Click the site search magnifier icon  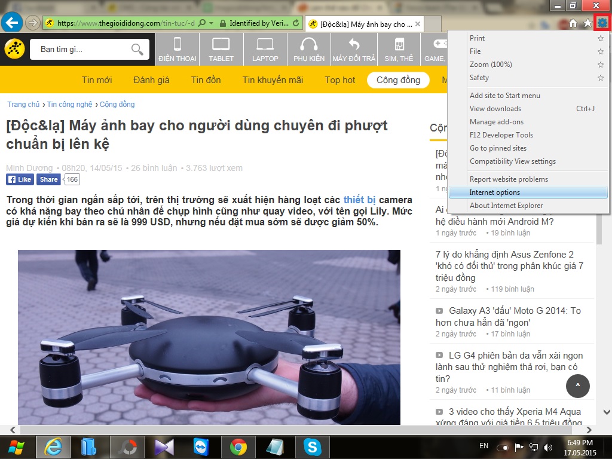click(137, 49)
